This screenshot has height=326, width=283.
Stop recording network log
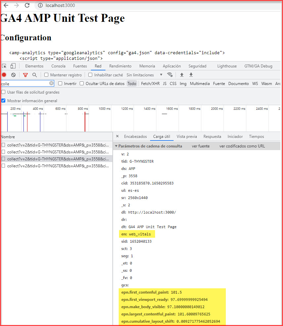click(x=4, y=75)
